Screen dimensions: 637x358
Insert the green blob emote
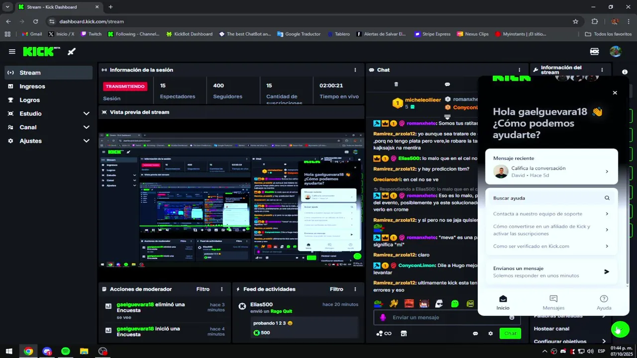(455, 303)
